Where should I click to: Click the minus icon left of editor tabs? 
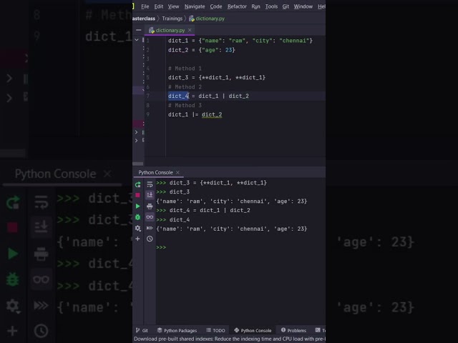coord(138,30)
